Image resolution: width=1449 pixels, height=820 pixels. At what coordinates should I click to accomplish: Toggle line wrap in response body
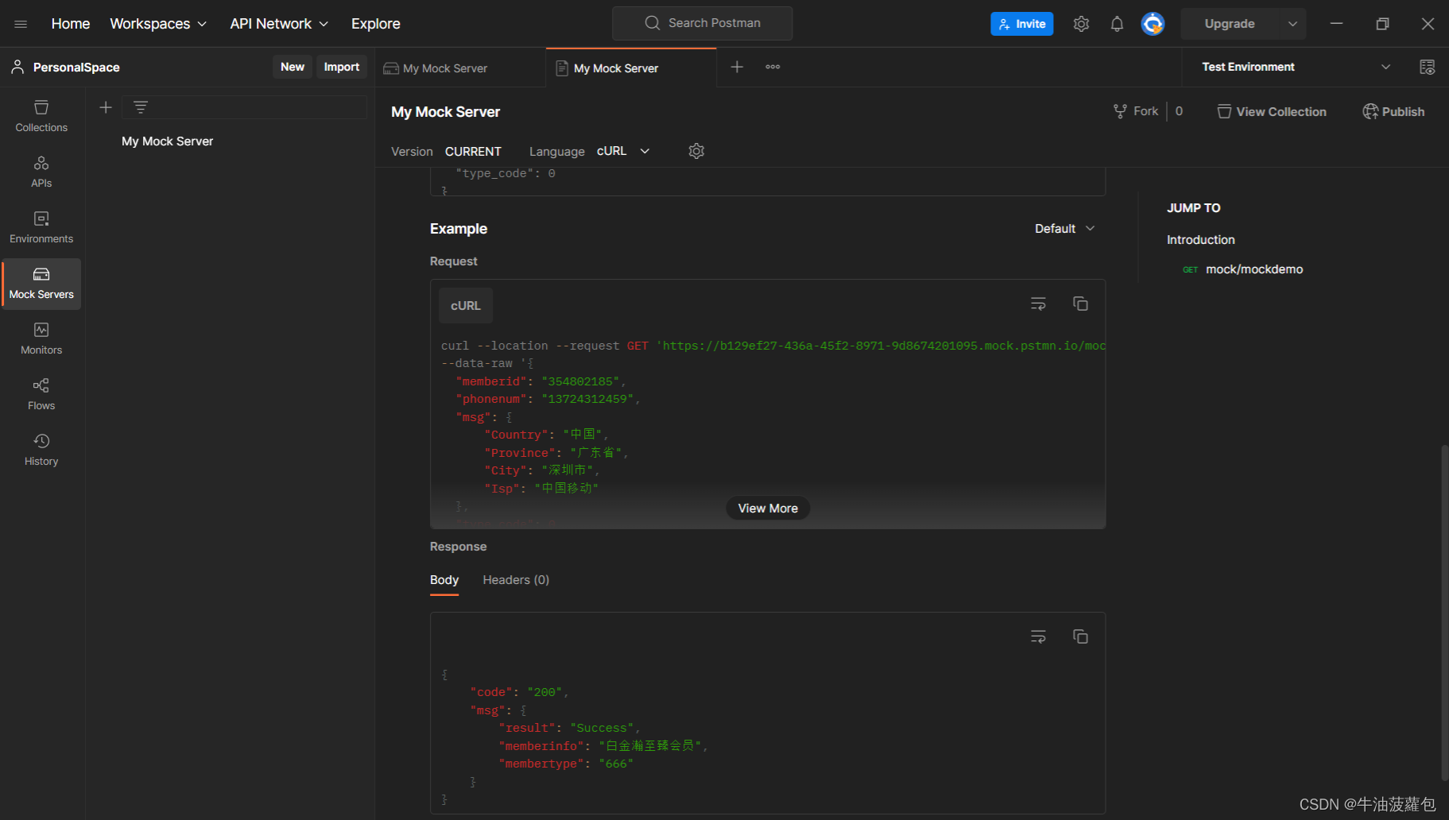[x=1038, y=636]
